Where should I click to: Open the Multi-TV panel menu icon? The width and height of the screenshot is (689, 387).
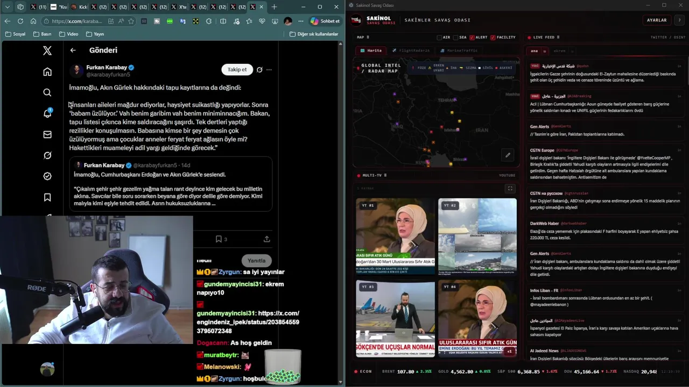(385, 175)
